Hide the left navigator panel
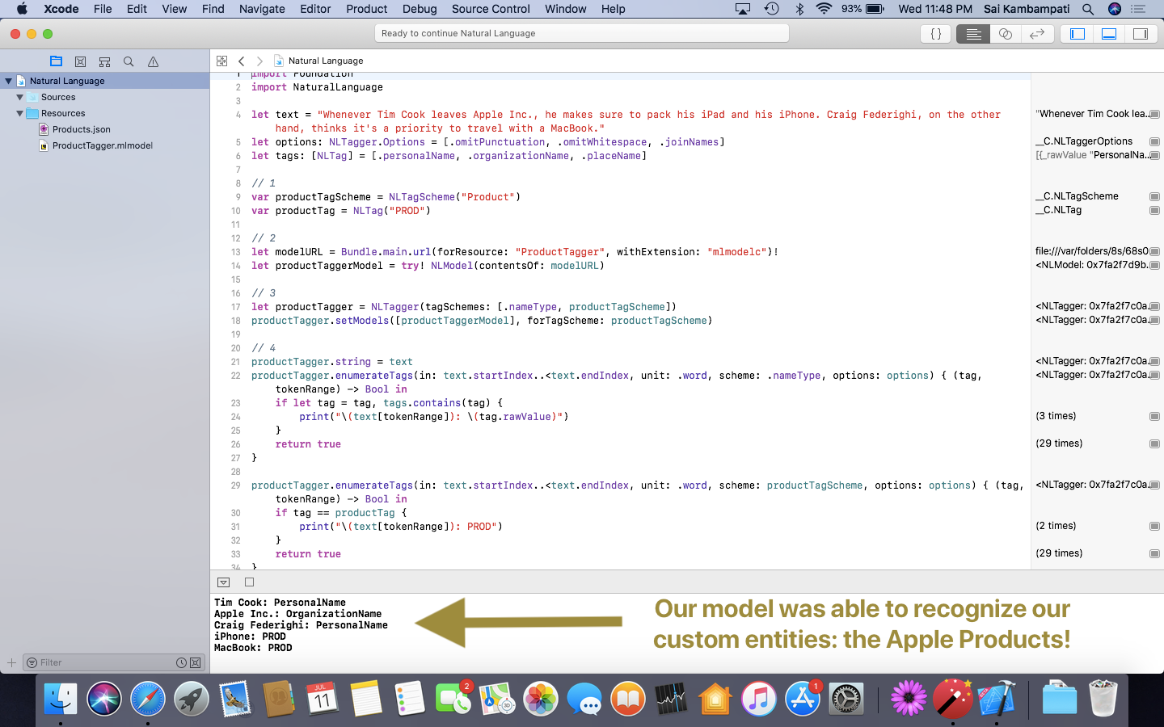1164x727 pixels. coord(1076,34)
